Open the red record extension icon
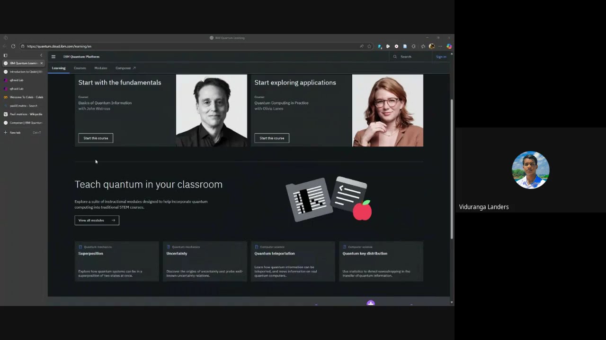This screenshot has height=340, width=606. click(x=396, y=46)
